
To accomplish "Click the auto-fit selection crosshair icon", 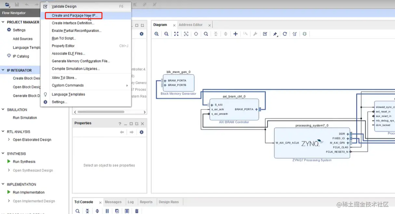I will pyautogui.click(x=196, y=34).
